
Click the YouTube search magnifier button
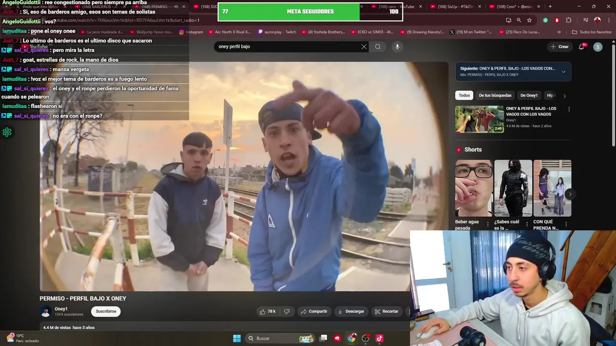(378, 47)
